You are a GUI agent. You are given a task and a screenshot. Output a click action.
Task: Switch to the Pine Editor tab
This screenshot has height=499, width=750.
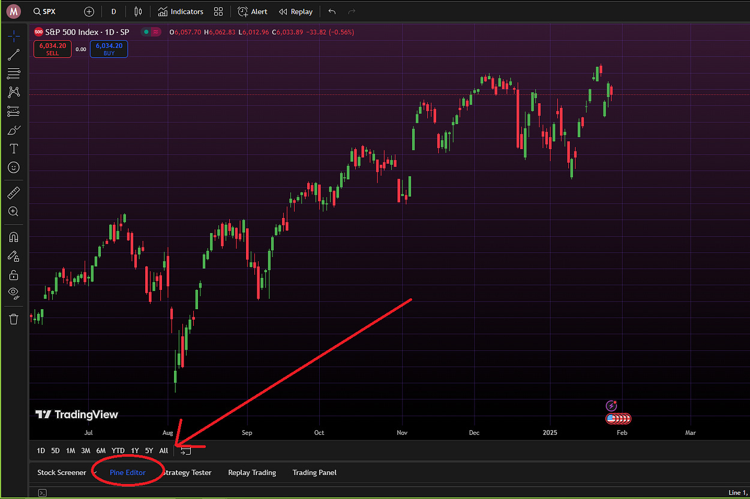[x=127, y=473]
